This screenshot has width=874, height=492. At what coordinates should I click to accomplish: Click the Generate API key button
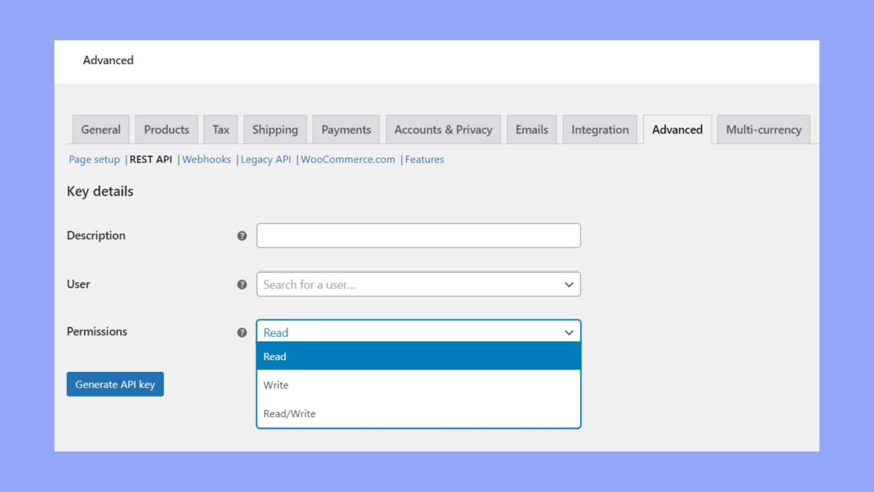coord(115,384)
